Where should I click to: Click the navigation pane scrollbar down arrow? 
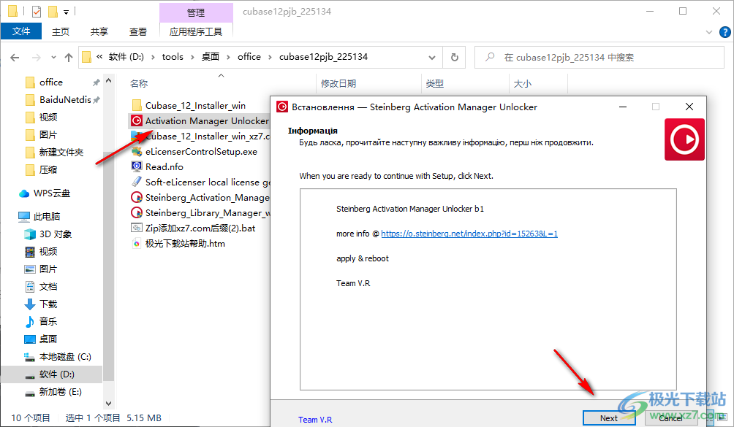109,403
